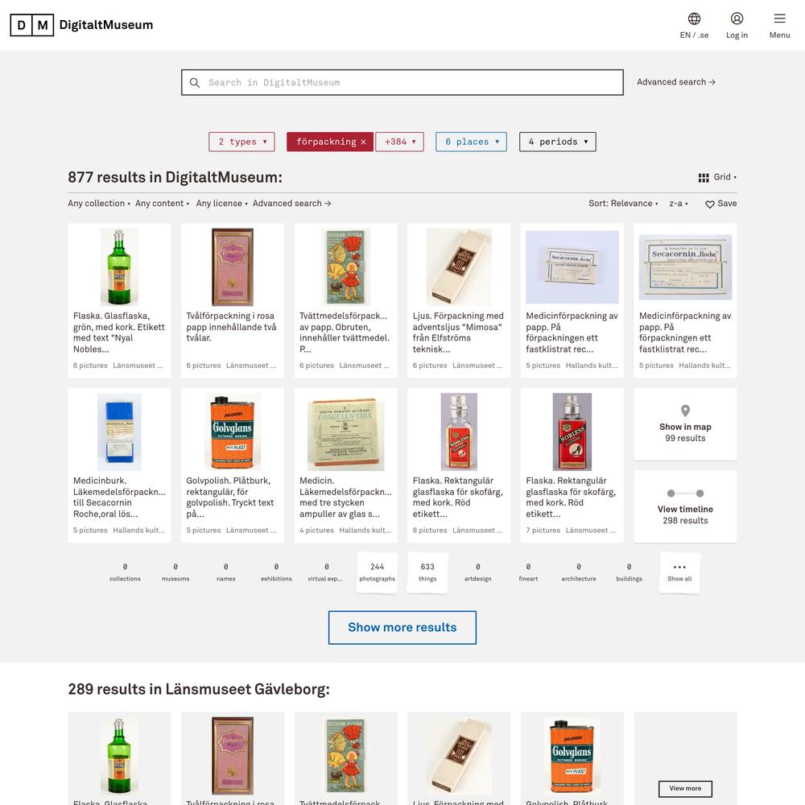Expand the 4 periods dropdown
Screen dimensions: 805x805
click(558, 142)
